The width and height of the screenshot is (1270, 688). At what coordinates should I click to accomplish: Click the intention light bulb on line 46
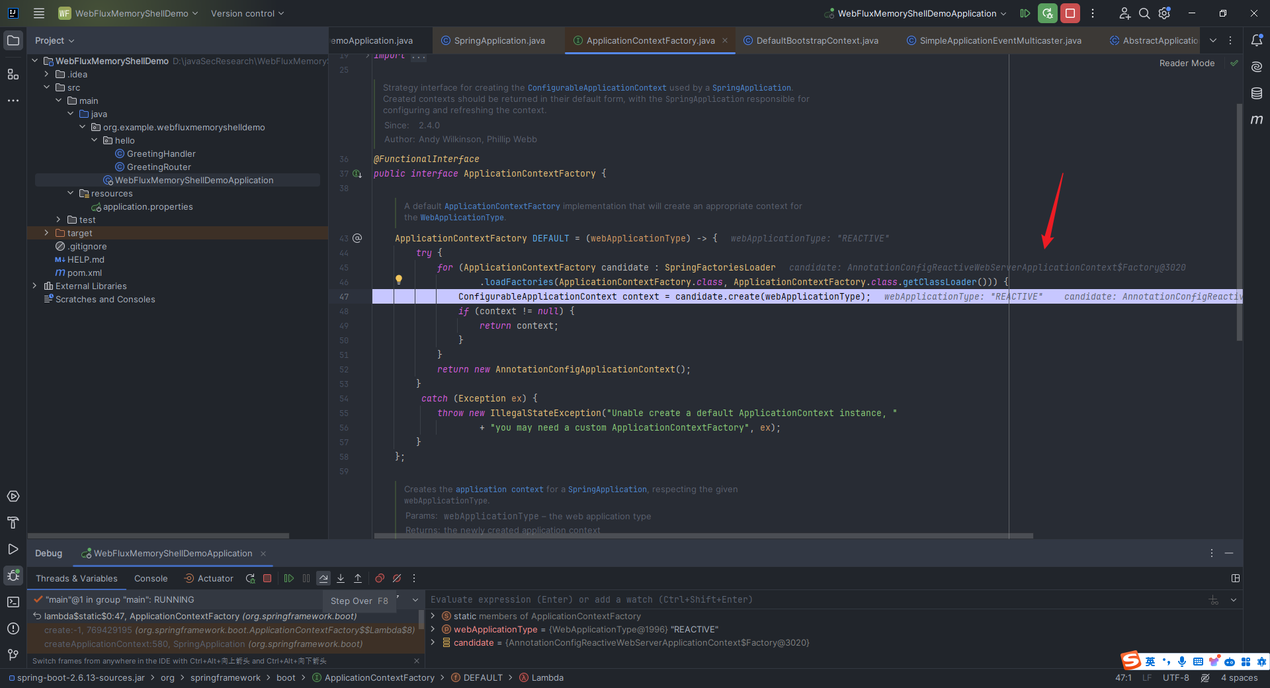(398, 280)
